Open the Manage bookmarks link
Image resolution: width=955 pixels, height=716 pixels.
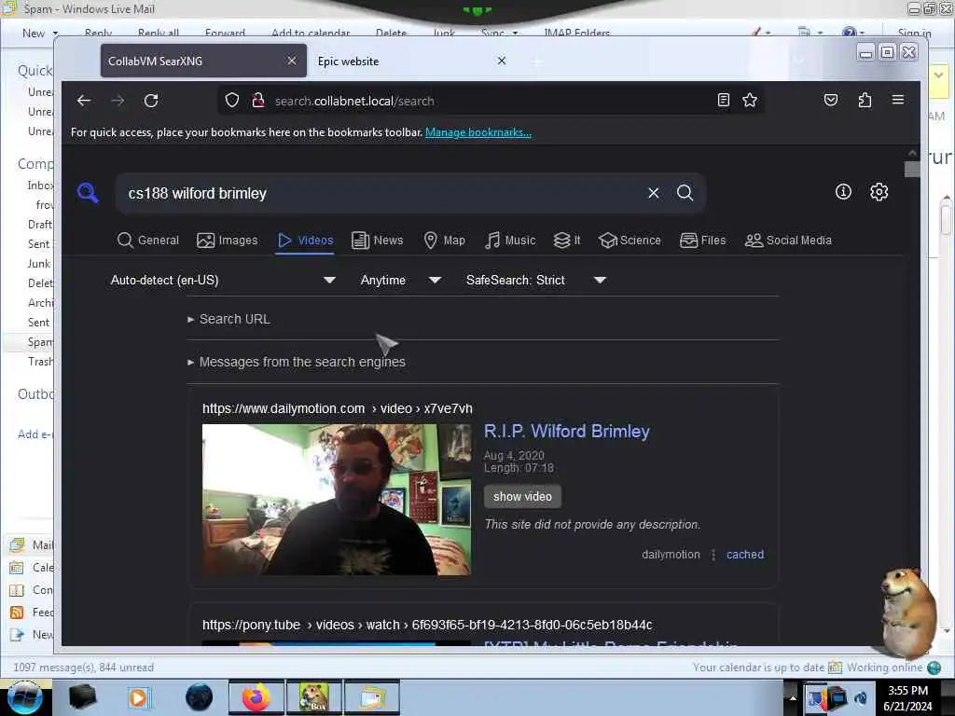pos(478,132)
